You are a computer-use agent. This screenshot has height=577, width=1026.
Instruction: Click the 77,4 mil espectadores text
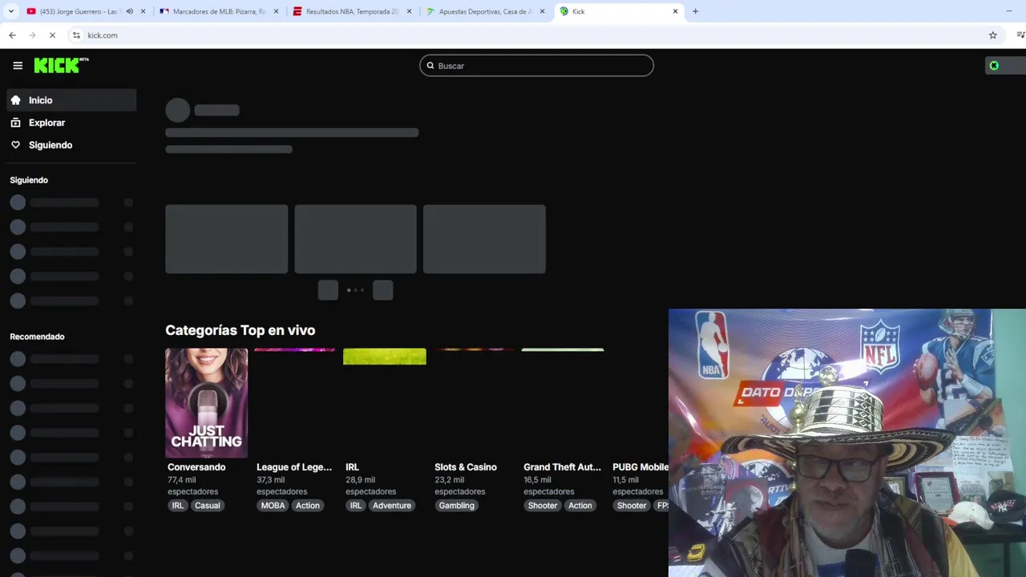pos(192,486)
